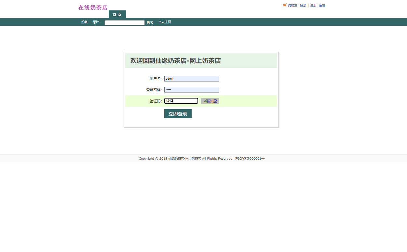Click inside the search text box
This screenshot has width=407, height=252.
[124, 22]
